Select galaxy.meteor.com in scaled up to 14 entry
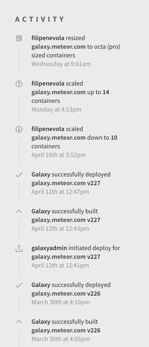 click(59, 92)
